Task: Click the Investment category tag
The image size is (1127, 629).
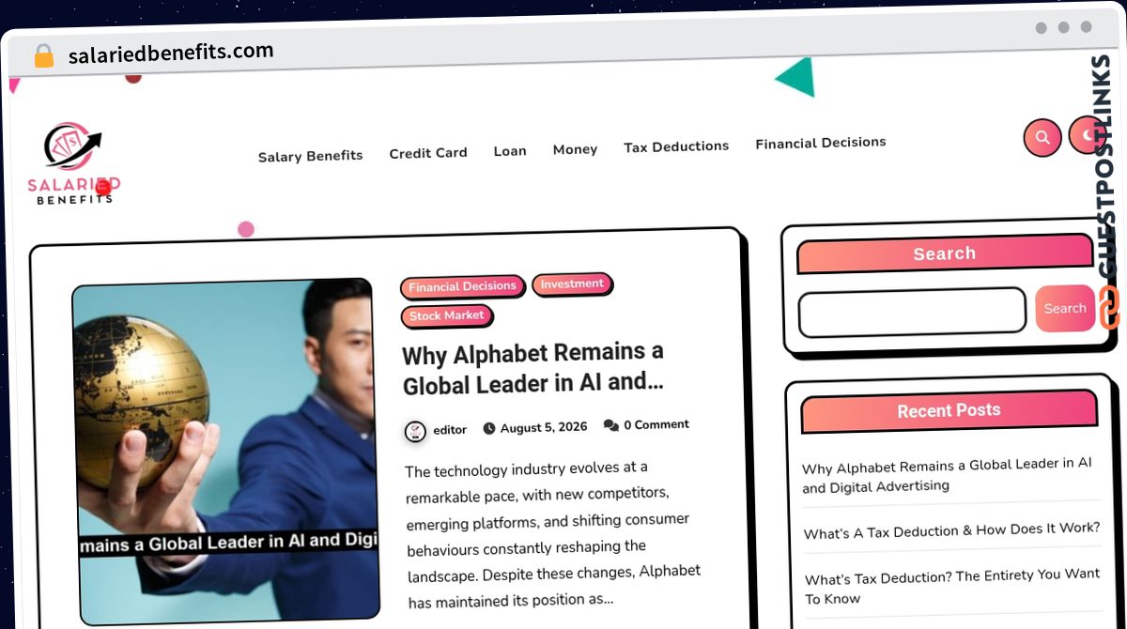Action: tap(572, 284)
